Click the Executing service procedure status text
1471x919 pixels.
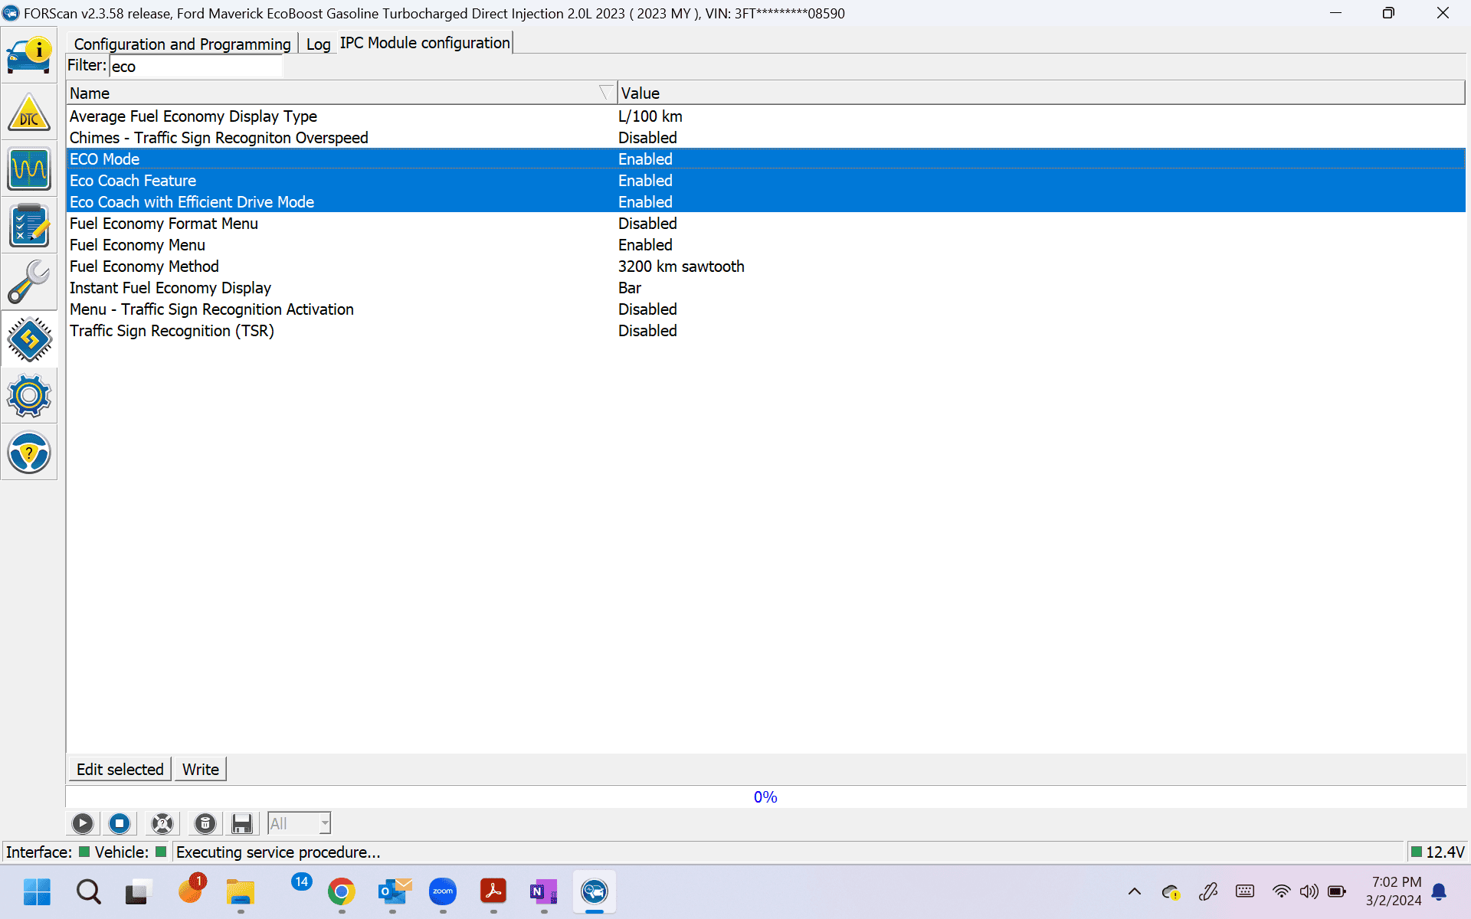(x=278, y=852)
